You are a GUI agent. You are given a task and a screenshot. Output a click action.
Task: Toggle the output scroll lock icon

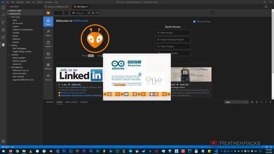tap(257, 102)
